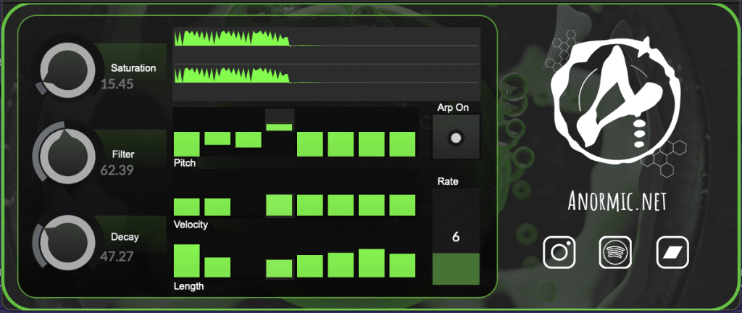Screen dimensions: 742x313
Task: Click the Decay value 47.27
Action: click(117, 256)
